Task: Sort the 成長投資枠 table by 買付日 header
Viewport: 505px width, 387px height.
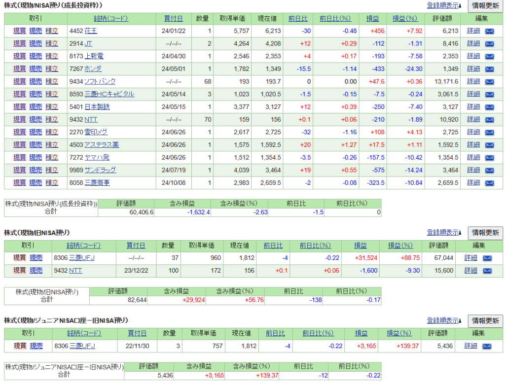Action: [173, 19]
